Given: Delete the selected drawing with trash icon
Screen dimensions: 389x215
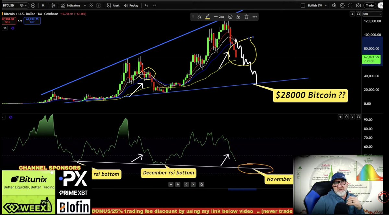Looking at the screenshot, I should point(246,17).
